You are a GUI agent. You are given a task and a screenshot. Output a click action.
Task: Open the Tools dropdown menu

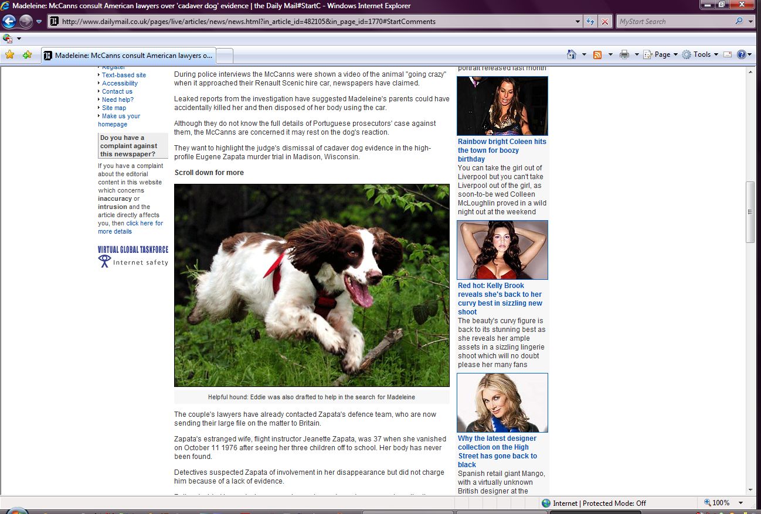[700, 54]
